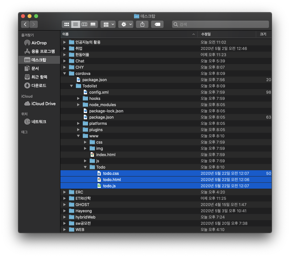290x257 pixels.
Task: Select the index.html file icon
Action: tap(92, 154)
